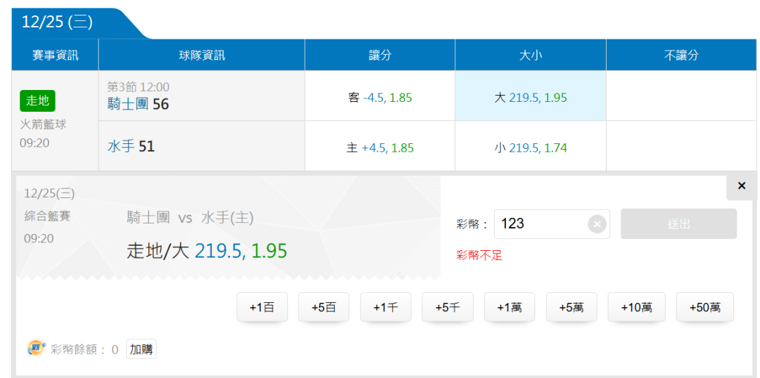760x378 pixels.
Task: Add +5千 to the bet amount
Action: 448,307
